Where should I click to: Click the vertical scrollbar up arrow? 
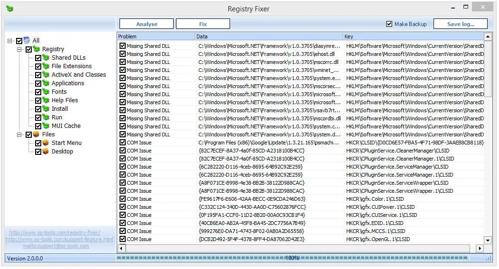tap(488, 37)
